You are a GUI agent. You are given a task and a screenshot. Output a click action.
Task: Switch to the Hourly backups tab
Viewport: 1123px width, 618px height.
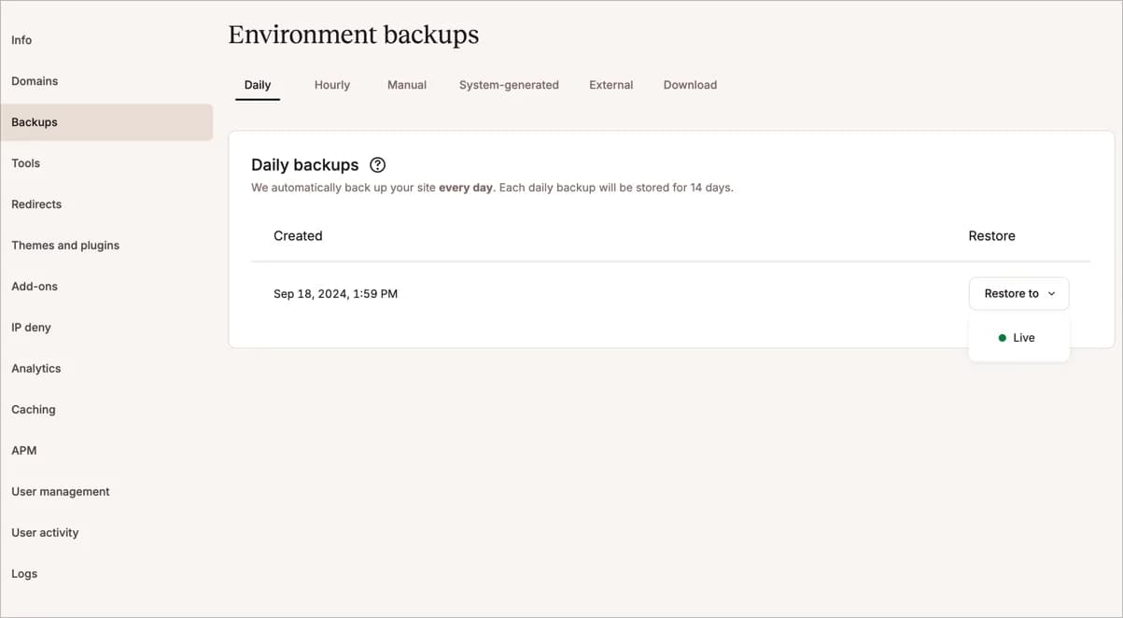pos(331,84)
